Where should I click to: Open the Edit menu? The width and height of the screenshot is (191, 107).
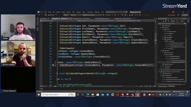pyautogui.click(x=45, y=12)
